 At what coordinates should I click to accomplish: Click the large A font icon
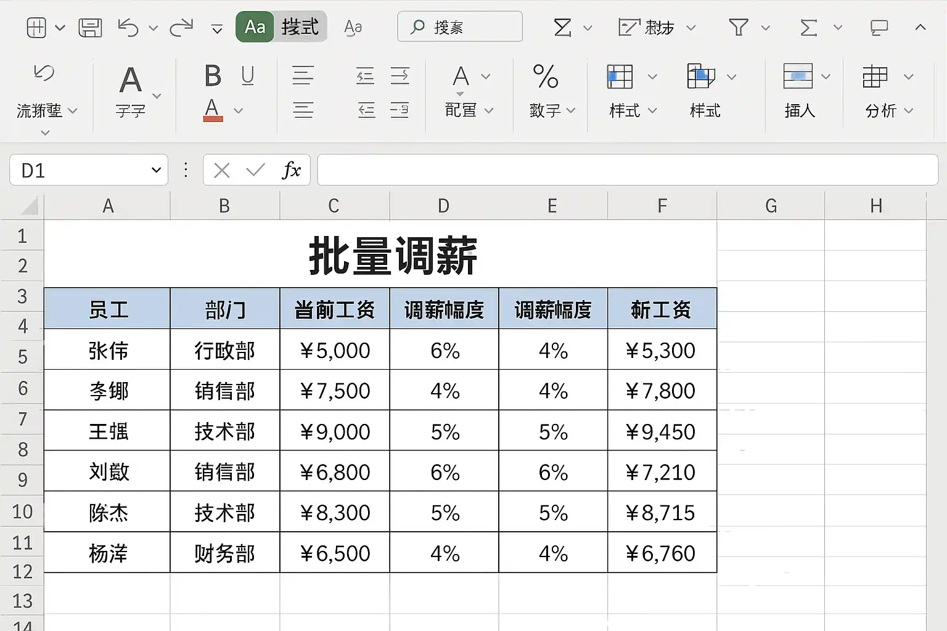[130, 80]
